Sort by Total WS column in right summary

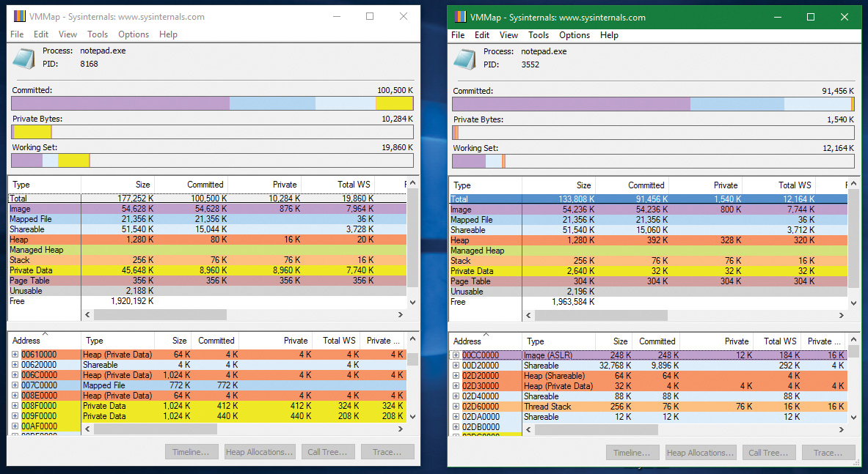click(795, 185)
